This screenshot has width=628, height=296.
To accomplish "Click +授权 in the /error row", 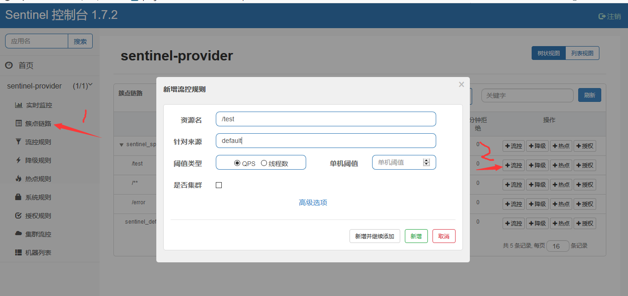I will 585,204.
